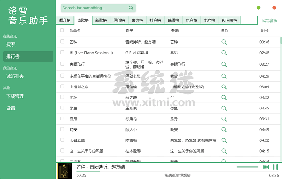Select checkbox for 这一生关于你的风景

click(62, 150)
